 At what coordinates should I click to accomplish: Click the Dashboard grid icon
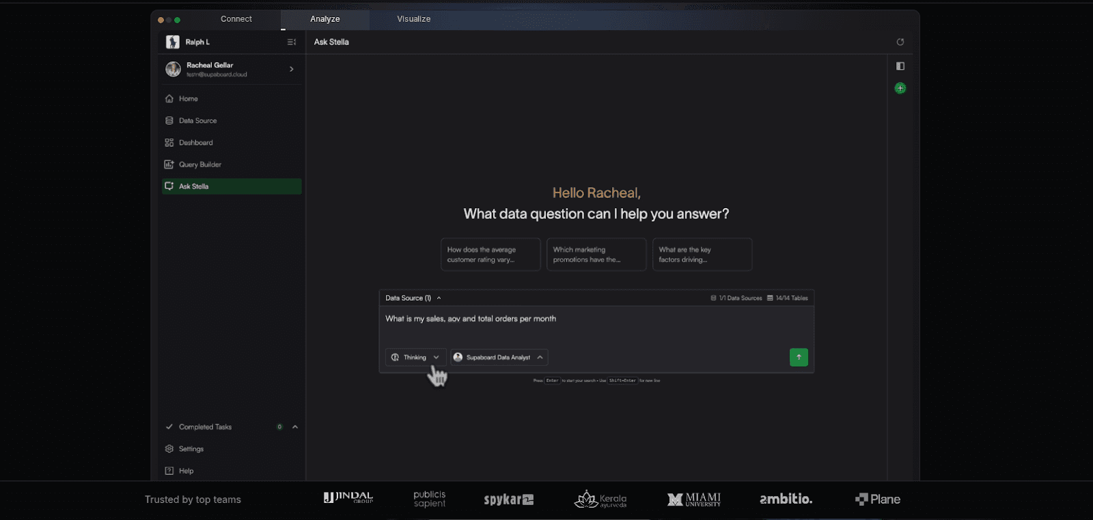point(169,143)
